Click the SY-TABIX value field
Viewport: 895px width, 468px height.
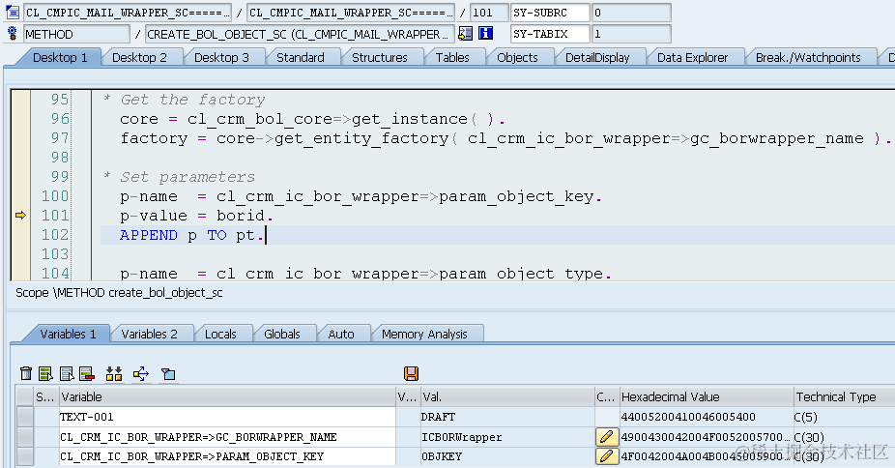631,34
